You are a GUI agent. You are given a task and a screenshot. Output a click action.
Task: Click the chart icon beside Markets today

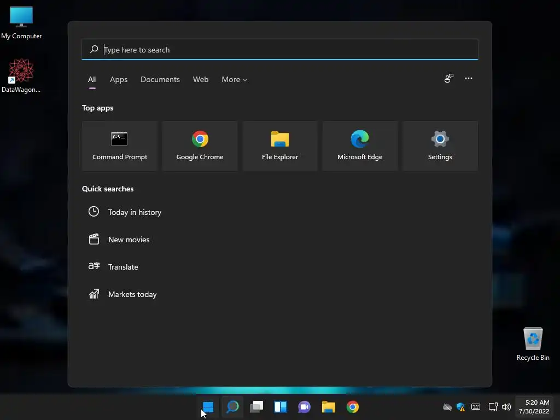[94, 294]
